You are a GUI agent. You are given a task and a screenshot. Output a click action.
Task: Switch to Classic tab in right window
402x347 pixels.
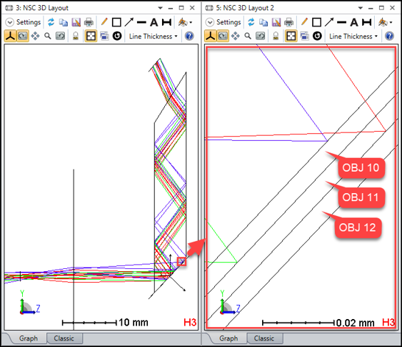click(x=264, y=338)
